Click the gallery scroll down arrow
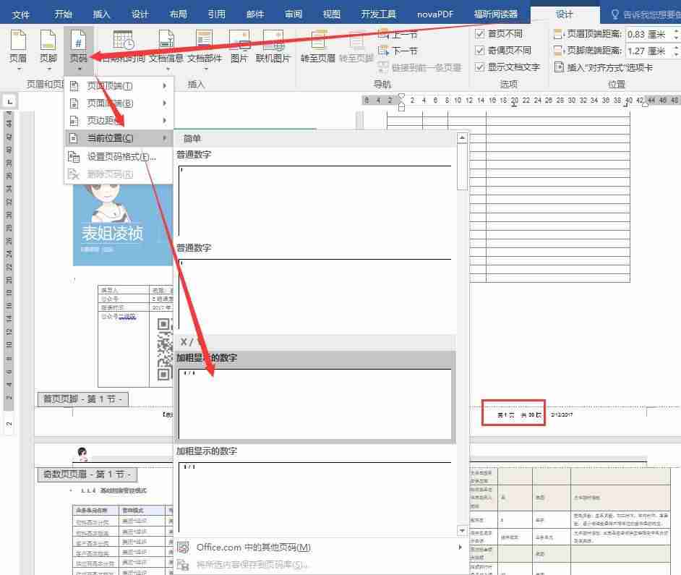 (462, 531)
